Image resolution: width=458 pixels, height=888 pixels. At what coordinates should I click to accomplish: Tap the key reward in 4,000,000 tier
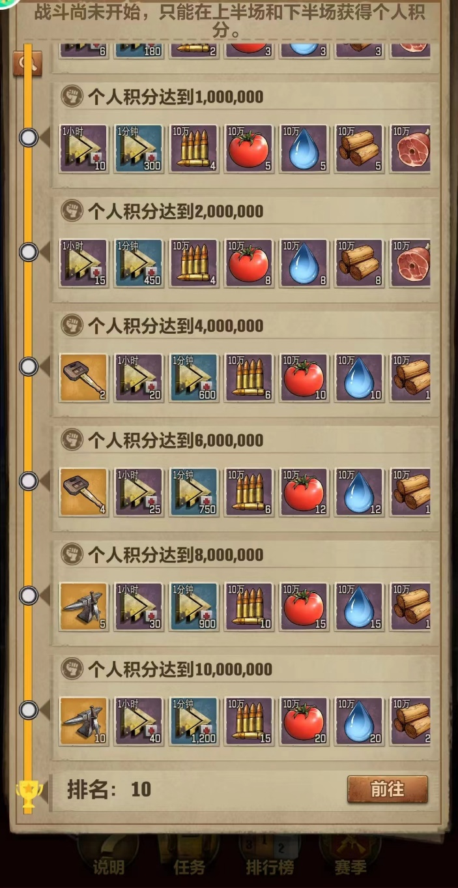coord(83,377)
